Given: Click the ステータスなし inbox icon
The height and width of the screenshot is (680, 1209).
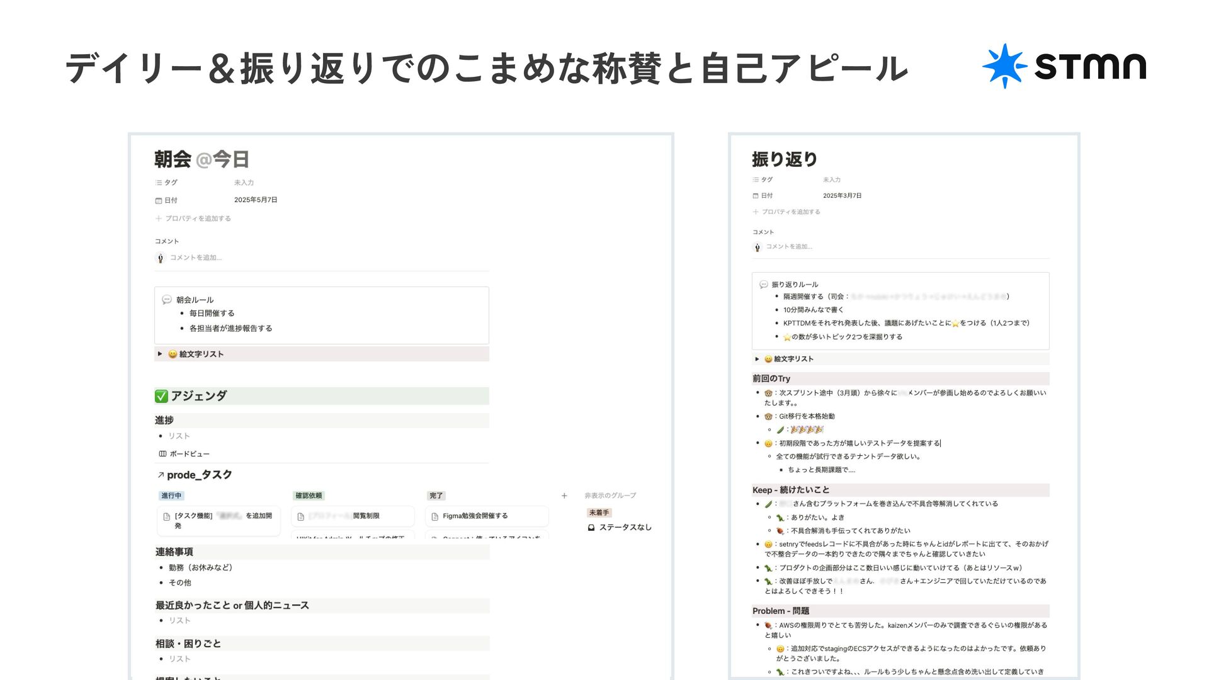Looking at the screenshot, I should 591,528.
